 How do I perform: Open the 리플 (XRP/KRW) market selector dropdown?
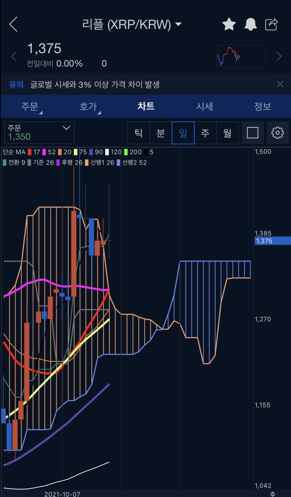pyautogui.click(x=132, y=24)
